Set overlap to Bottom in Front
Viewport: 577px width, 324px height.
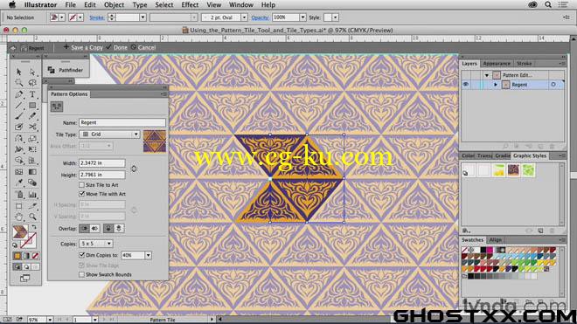[119, 229]
